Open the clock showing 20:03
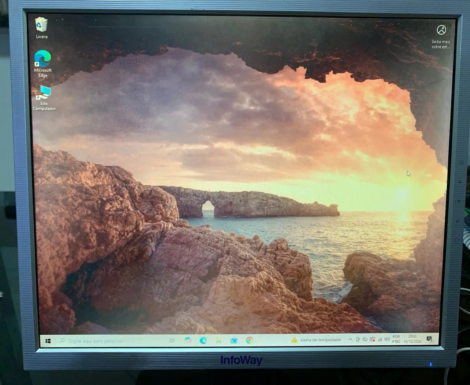Viewport: 470px width, 385px height. (412, 338)
